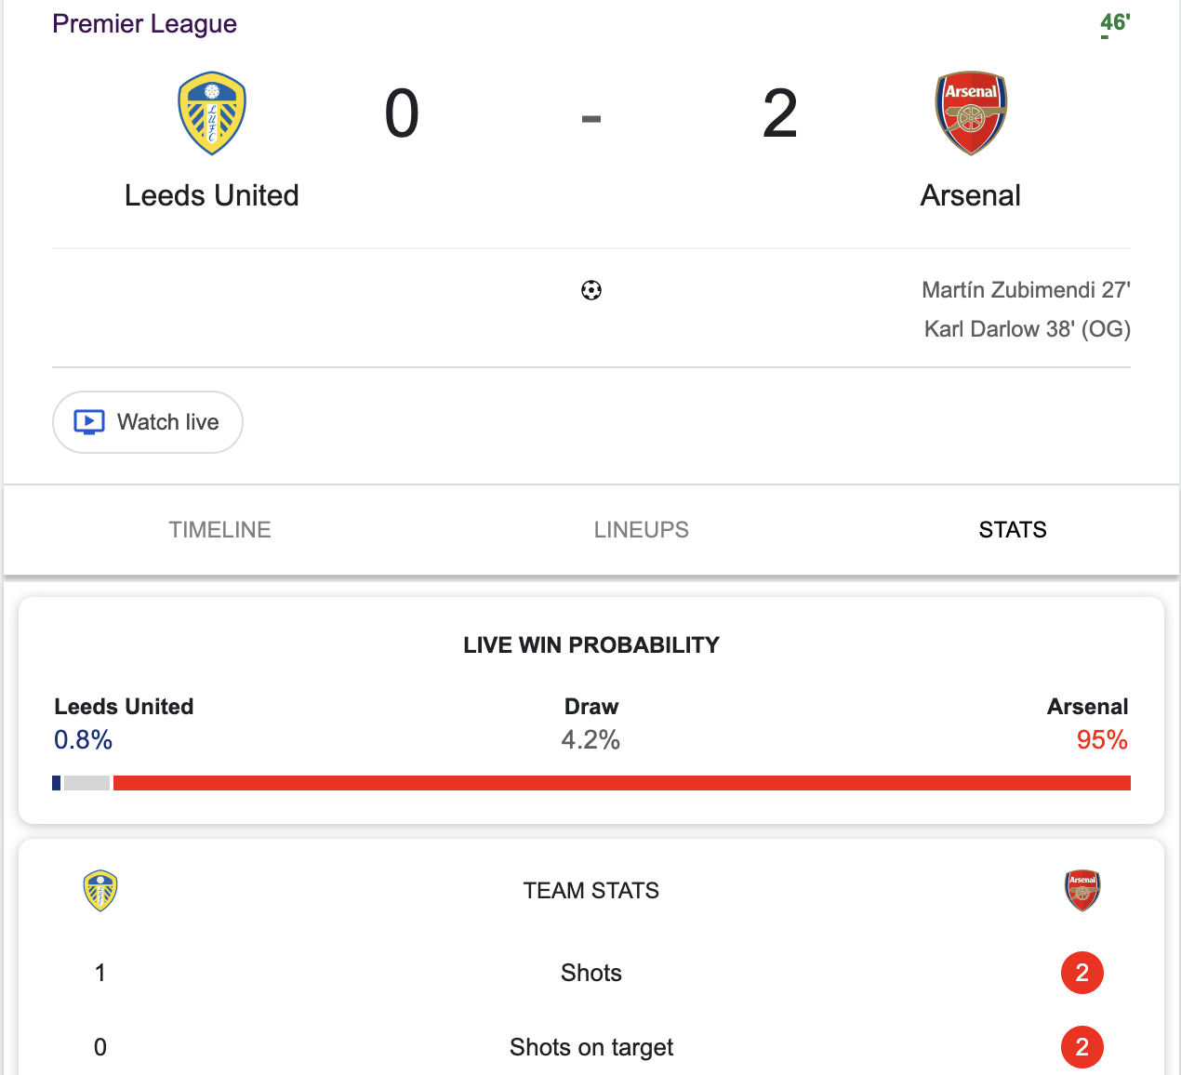Click the TV icon in Watch live
1181x1075 pixels.
89,422
